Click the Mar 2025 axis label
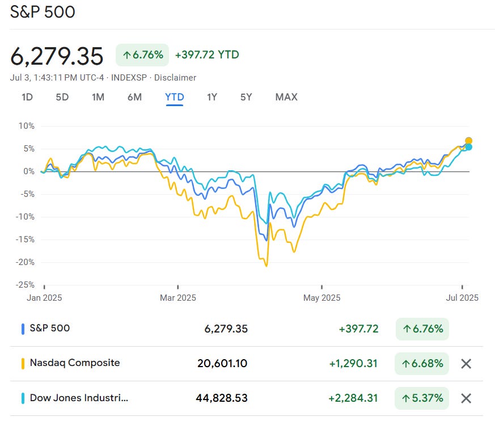The width and height of the screenshot is (495, 425). pos(178,298)
